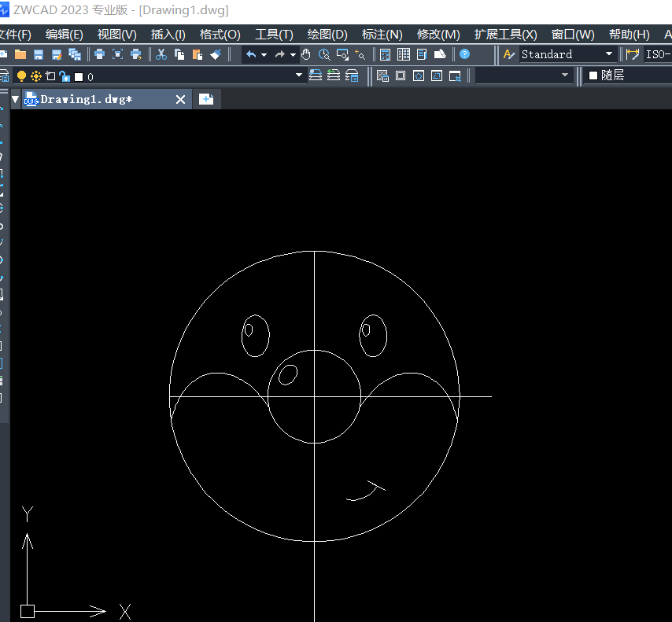This screenshot has height=622, width=672.
Task: Open the Design Center grid icon
Action: click(404, 54)
